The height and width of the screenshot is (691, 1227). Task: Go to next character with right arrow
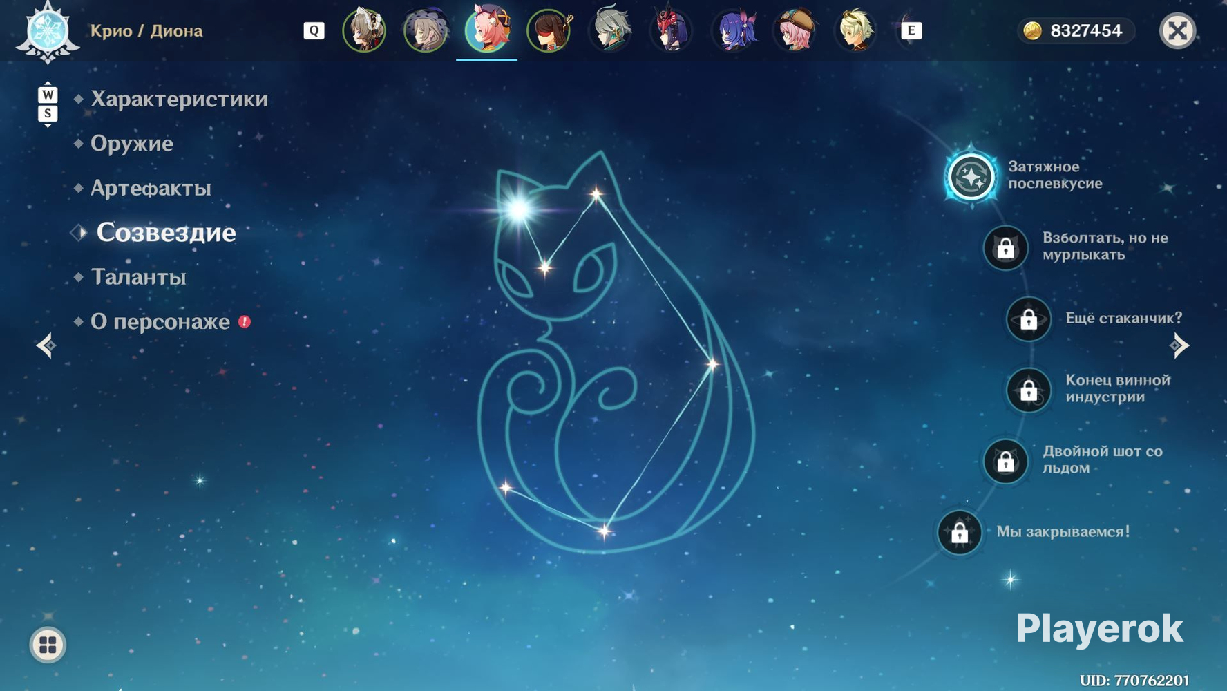click(1180, 345)
